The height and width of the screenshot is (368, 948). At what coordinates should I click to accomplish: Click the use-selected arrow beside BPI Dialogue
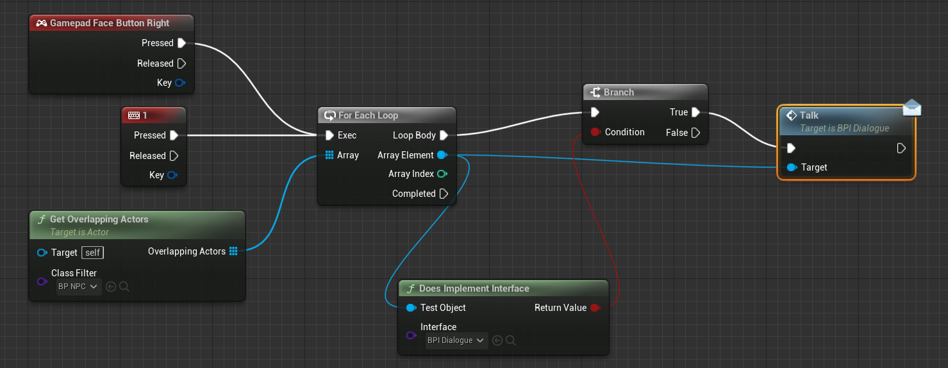tap(497, 340)
